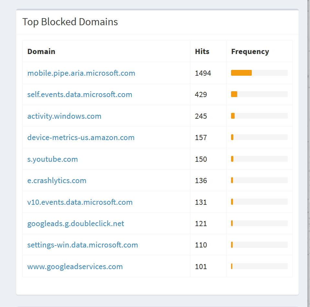The width and height of the screenshot is (310, 307).
Task: Click the Hits column header
Action: pyautogui.click(x=202, y=51)
